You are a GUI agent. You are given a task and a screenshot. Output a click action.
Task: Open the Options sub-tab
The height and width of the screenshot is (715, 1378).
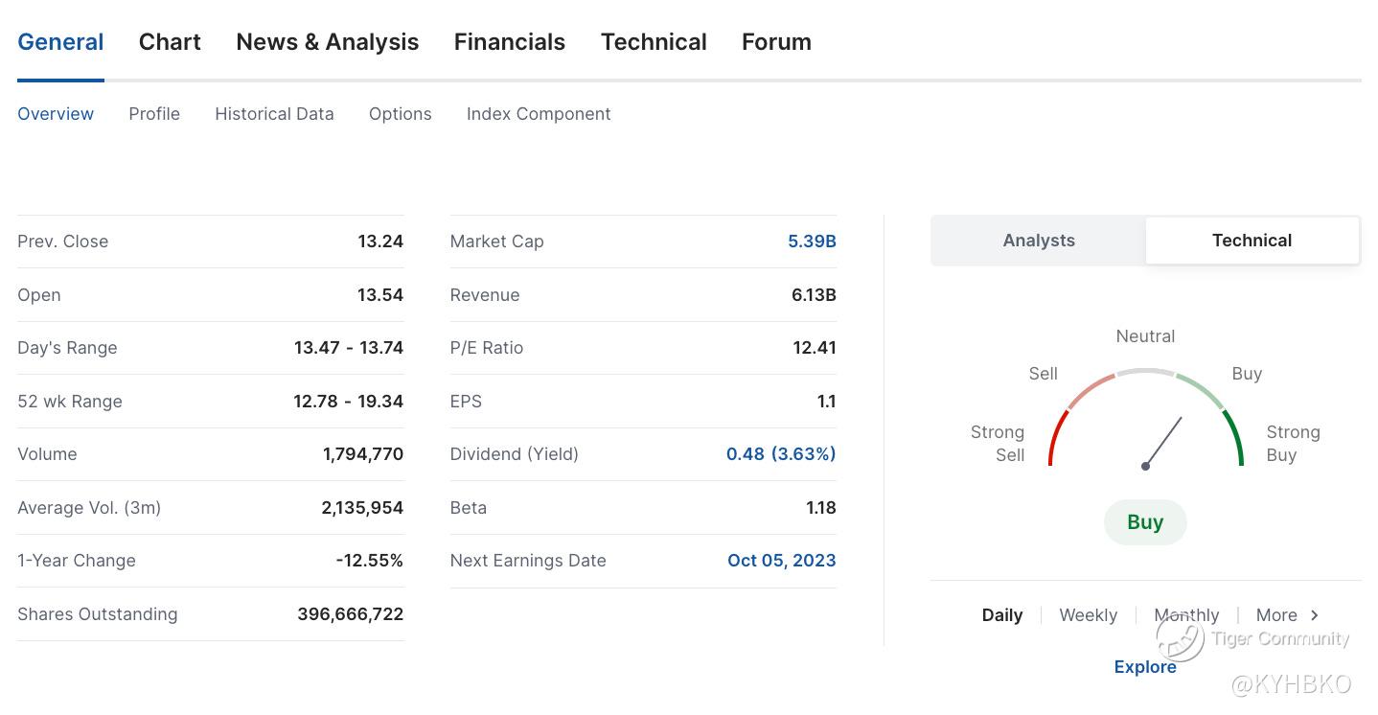(x=400, y=114)
